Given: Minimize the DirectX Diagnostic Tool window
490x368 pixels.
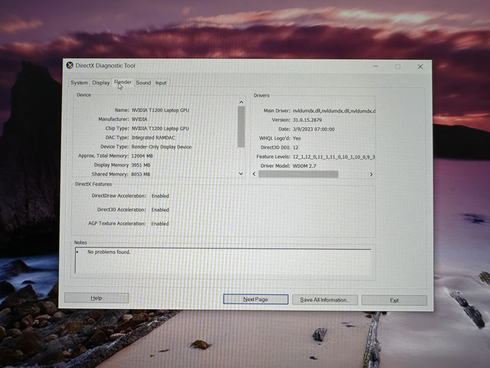Looking at the screenshot, I should tap(375, 67).
